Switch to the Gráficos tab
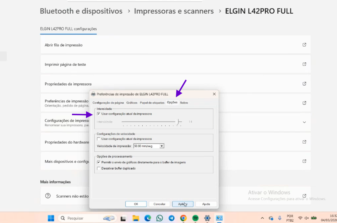337x223 pixels. pos(132,103)
